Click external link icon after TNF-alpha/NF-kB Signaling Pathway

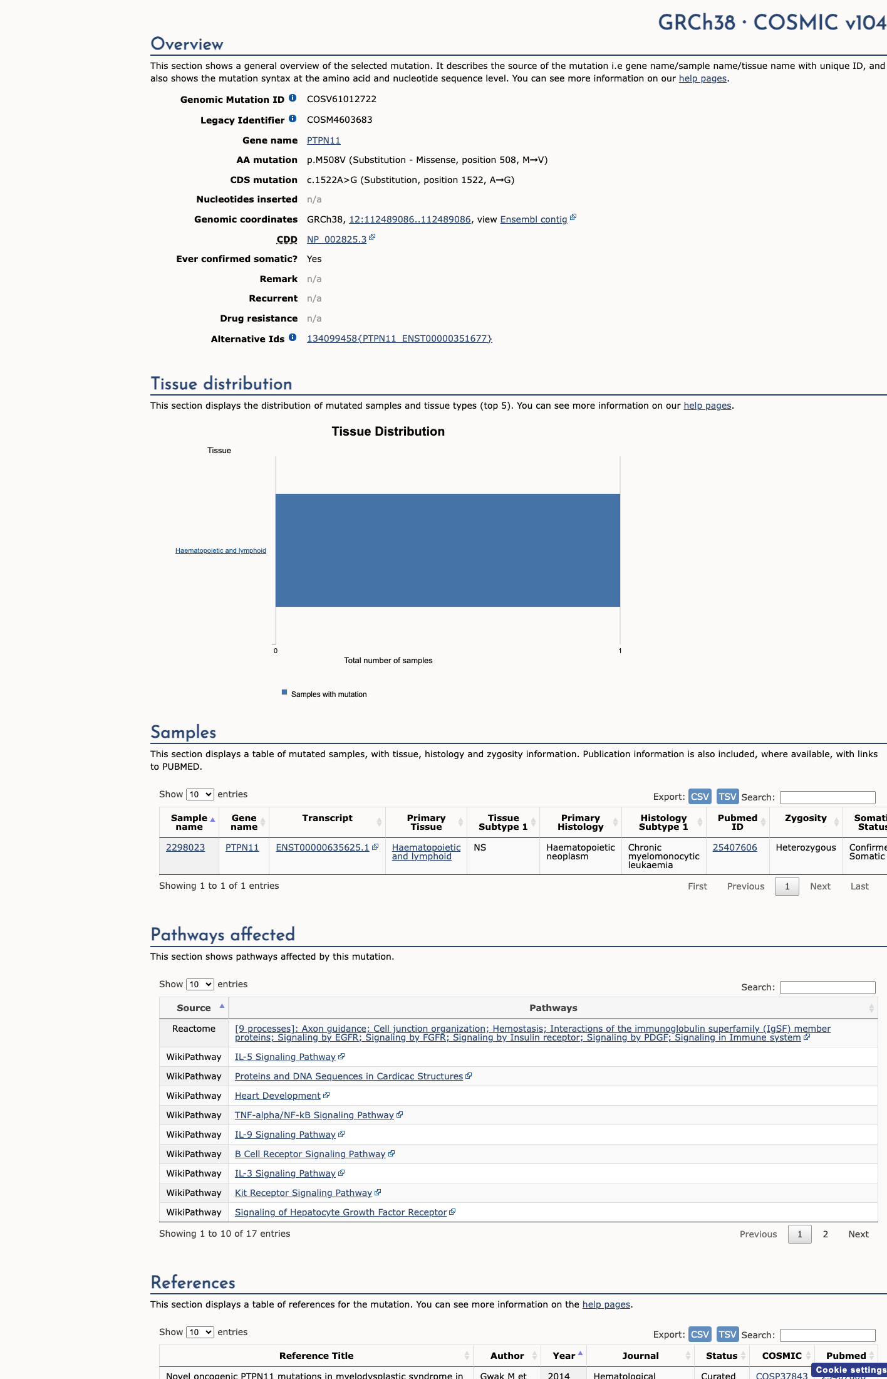[x=400, y=1114]
